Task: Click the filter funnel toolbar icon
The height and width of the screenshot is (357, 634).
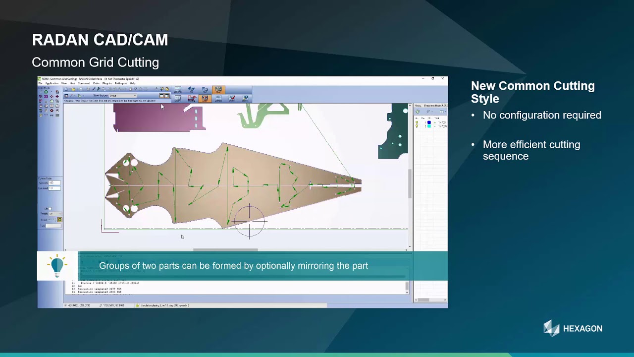Action: click(135, 89)
